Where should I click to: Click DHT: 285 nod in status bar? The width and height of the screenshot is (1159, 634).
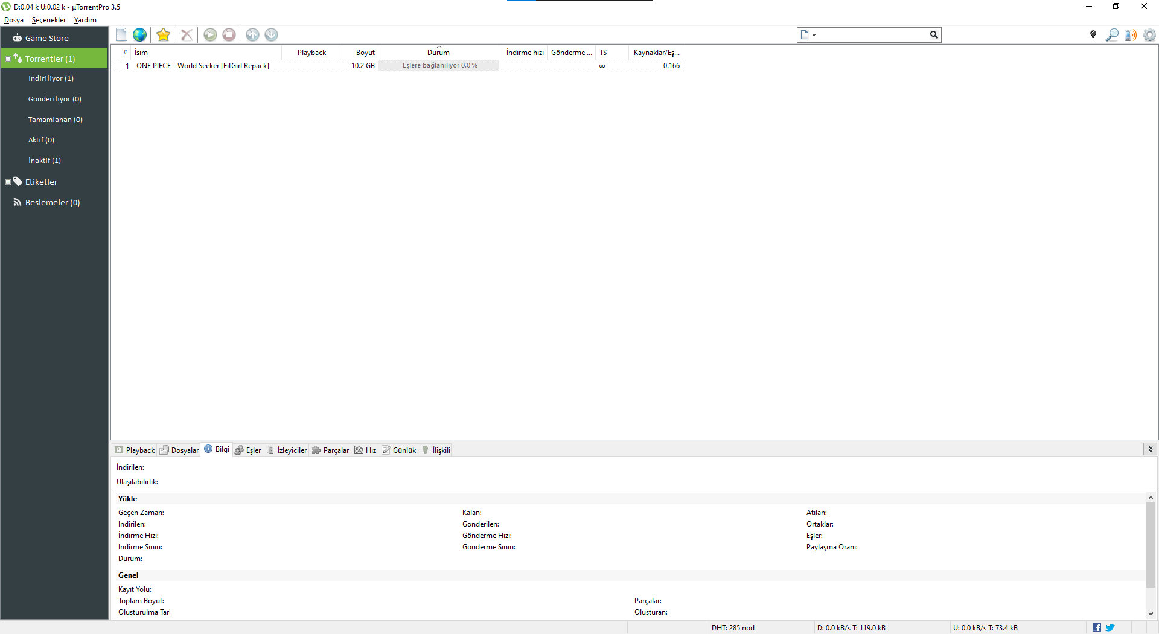point(733,628)
